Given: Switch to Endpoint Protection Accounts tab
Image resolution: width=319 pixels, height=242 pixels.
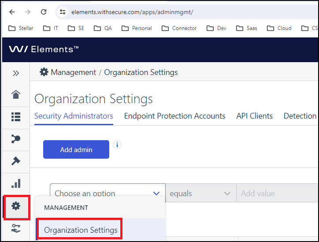Looking at the screenshot, I should pos(174,116).
